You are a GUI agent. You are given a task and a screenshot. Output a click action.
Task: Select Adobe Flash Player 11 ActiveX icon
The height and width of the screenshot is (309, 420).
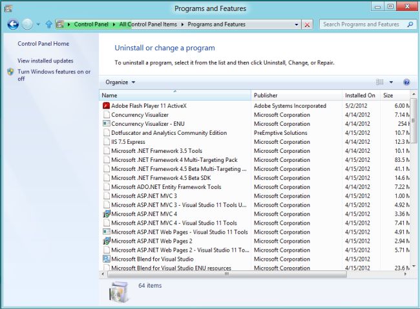pyautogui.click(x=107, y=106)
